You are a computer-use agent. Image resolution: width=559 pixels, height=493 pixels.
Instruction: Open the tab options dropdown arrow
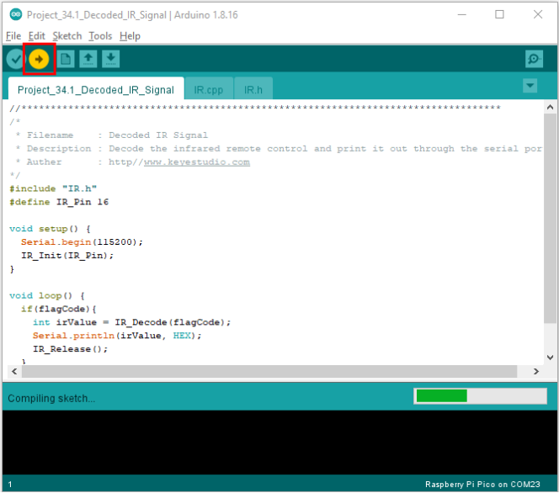(530, 86)
